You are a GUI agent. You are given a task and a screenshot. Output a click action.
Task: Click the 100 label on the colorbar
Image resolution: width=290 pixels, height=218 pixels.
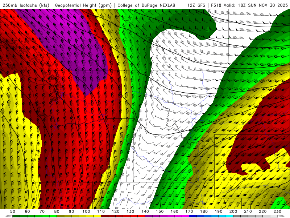[86, 211]
